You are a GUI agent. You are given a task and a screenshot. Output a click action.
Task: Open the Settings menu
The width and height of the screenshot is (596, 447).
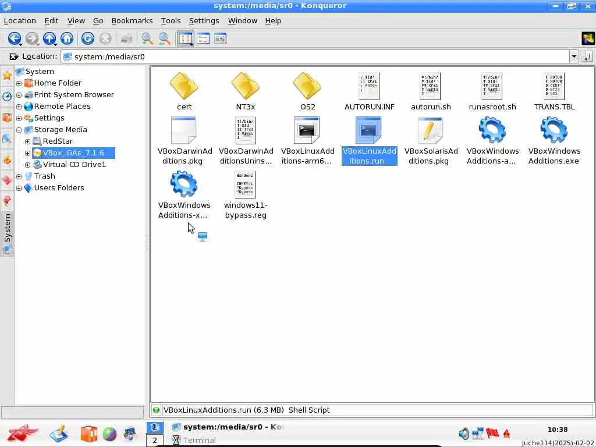click(204, 21)
